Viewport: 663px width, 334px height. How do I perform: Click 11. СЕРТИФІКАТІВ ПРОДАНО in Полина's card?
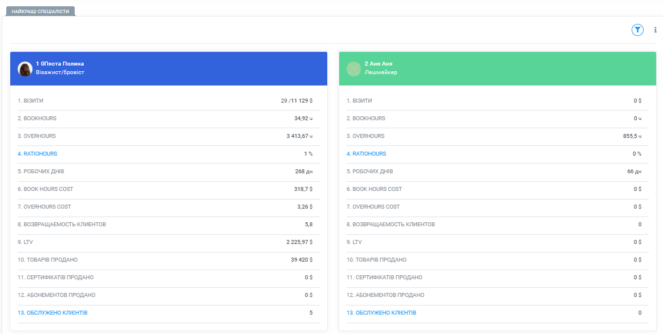point(56,278)
